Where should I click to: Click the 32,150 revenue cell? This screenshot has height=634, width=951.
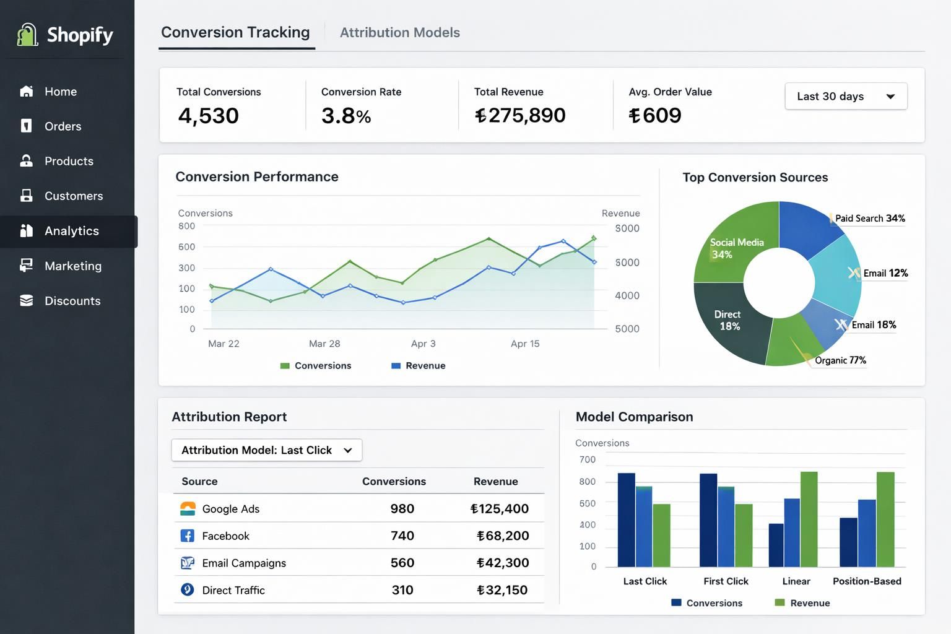click(x=502, y=590)
